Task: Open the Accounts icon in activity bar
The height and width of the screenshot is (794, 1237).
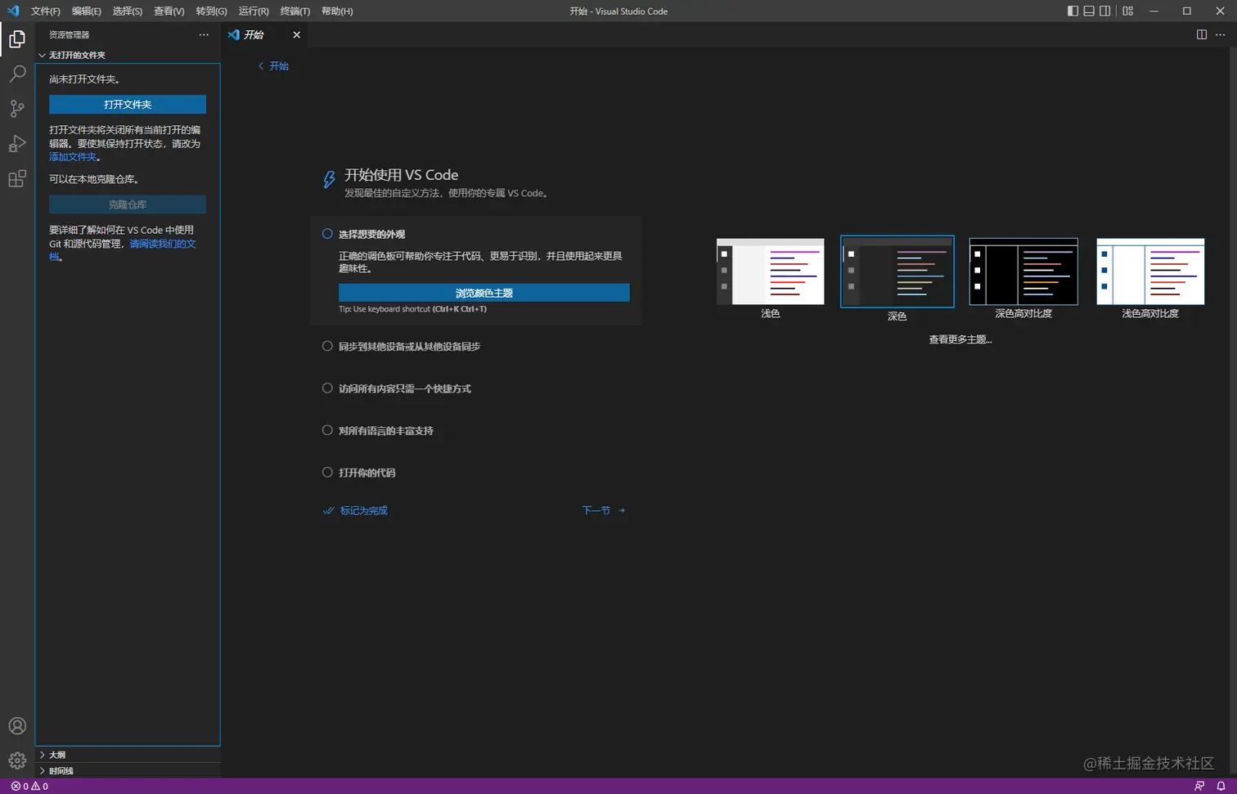Action: click(x=17, y=726)
